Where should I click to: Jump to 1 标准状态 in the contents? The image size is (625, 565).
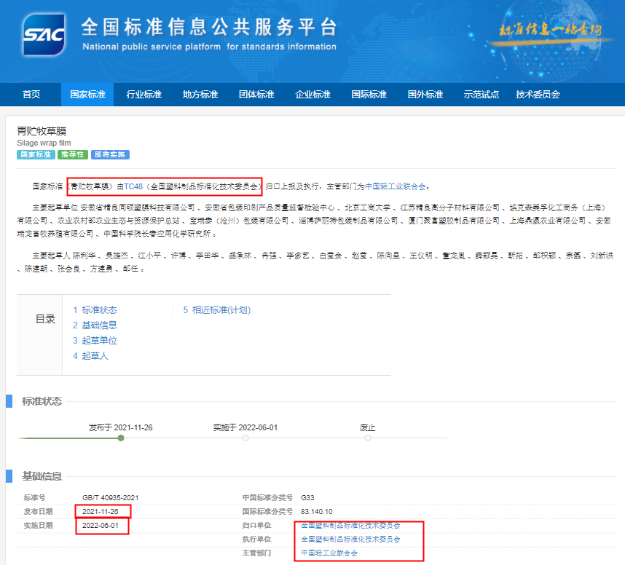95,310
